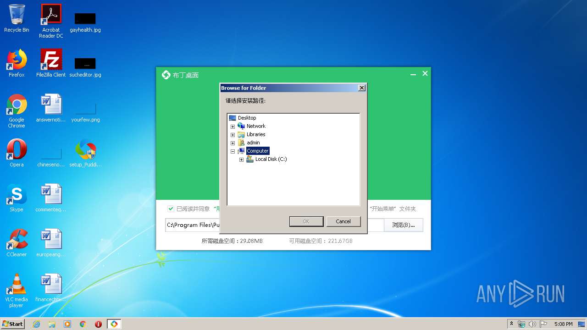
Task: Open the Google Chrome desktop shortcut
Action: point(17,111)
